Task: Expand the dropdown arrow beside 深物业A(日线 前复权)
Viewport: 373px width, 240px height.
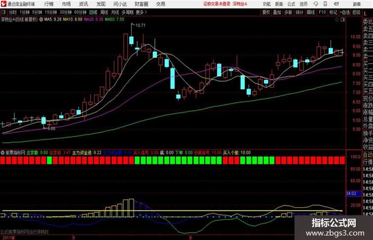Action: pyautogui.click(x=41, y=19)
